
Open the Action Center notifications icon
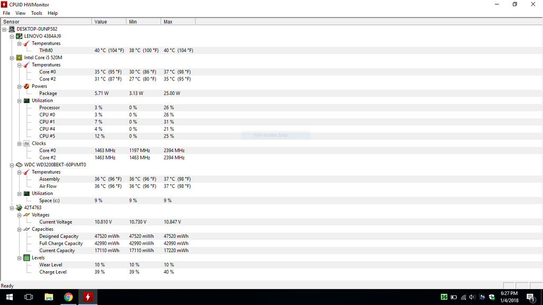coord(530,298)
